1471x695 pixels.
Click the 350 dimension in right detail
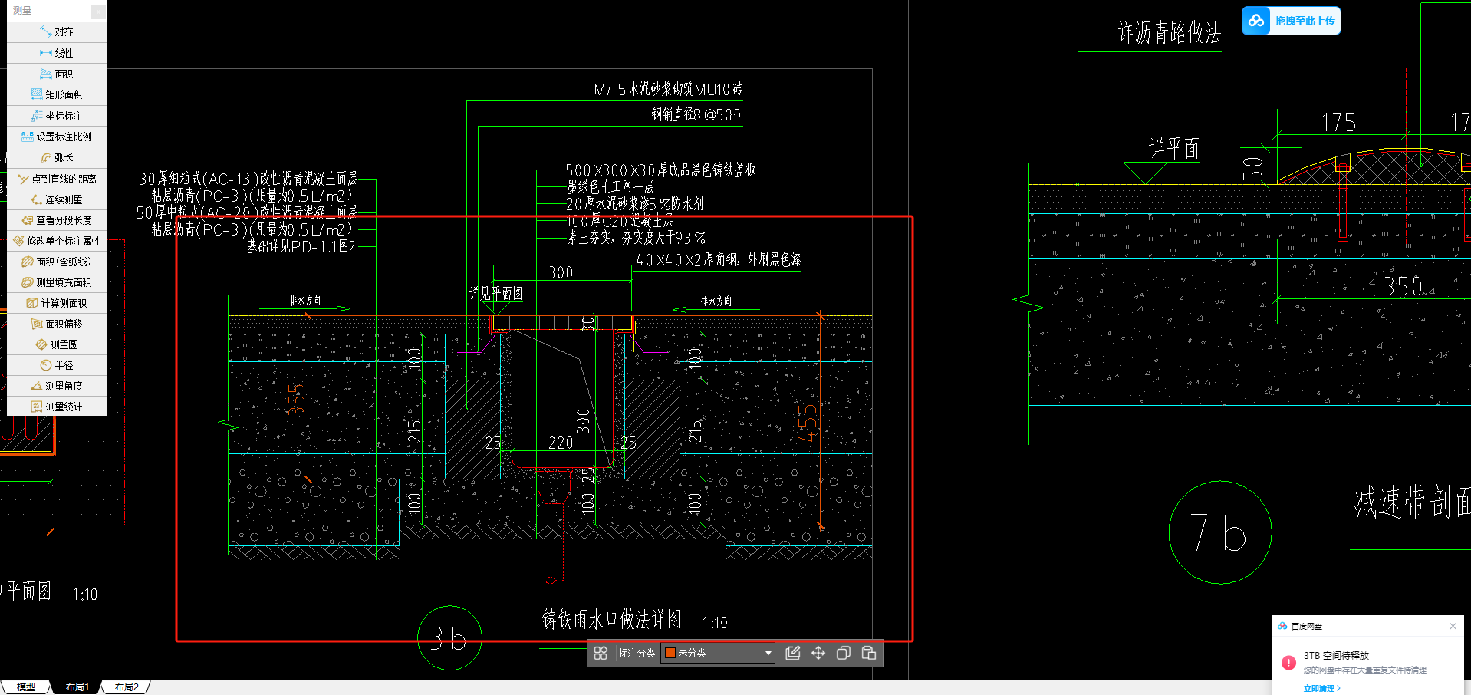click(x=1404, y=287)
